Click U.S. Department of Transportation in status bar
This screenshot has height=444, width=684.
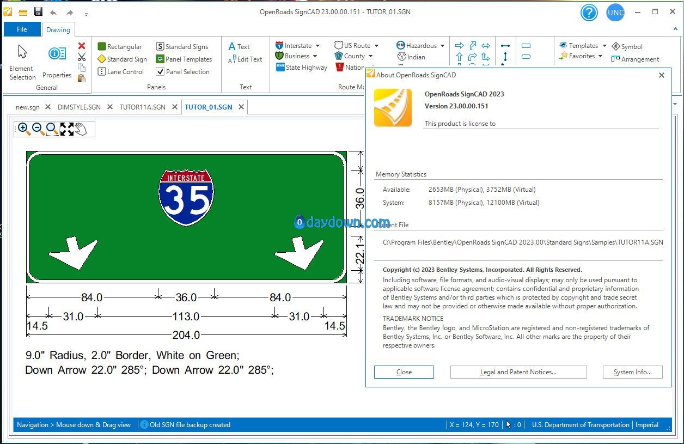581,424
